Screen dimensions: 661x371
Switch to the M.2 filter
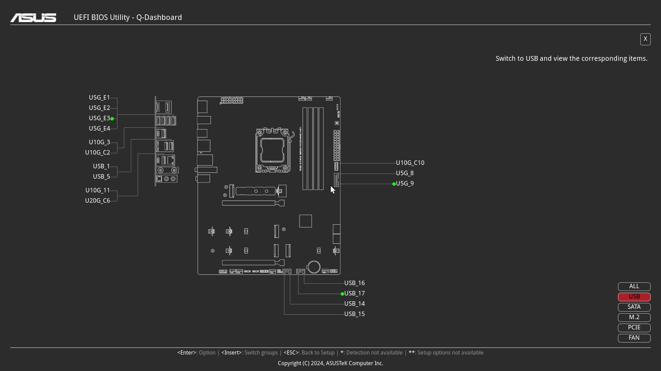(634, 317)
